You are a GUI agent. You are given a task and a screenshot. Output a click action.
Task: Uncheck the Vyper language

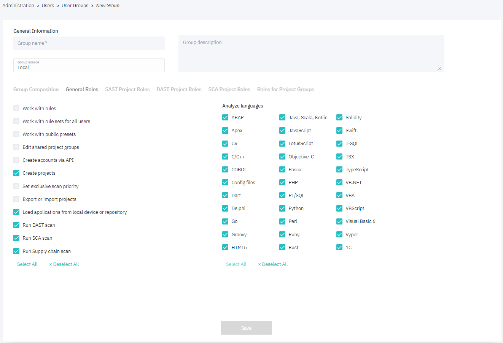click(x=339, y=234)
